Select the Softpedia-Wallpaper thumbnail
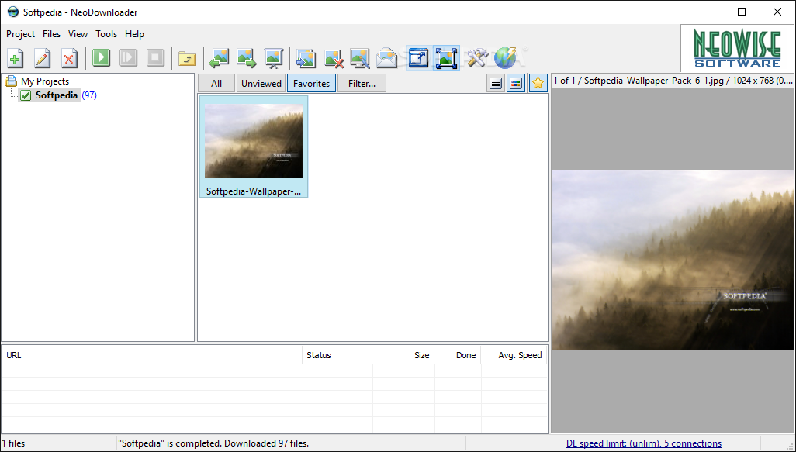Image resolution: width=796 pixels, height=452 pixels. click(254, 141)
